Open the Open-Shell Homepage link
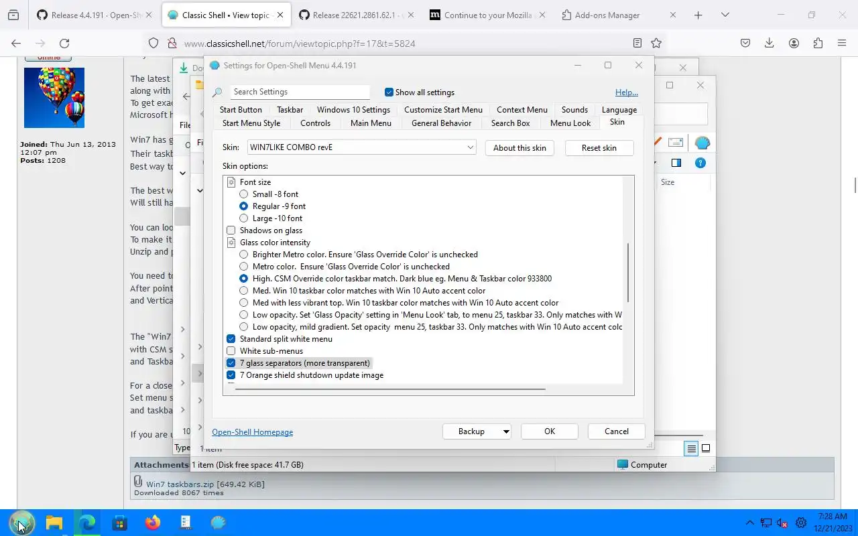The height and width of the screenshot is (536, 858). click(x=253, y=432)
